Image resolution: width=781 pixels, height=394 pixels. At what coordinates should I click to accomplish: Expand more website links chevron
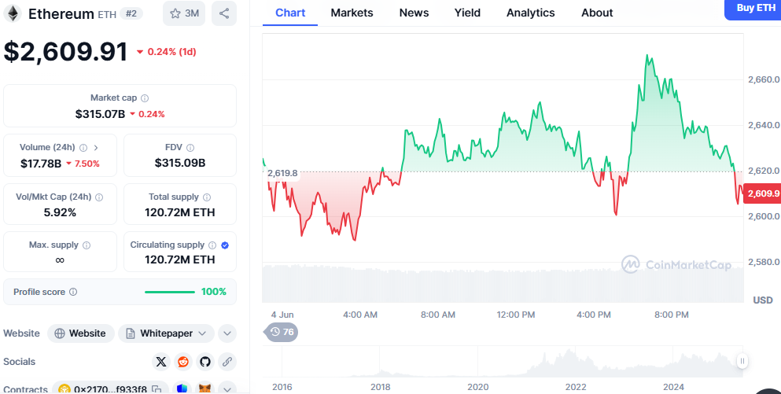point(227,333)
